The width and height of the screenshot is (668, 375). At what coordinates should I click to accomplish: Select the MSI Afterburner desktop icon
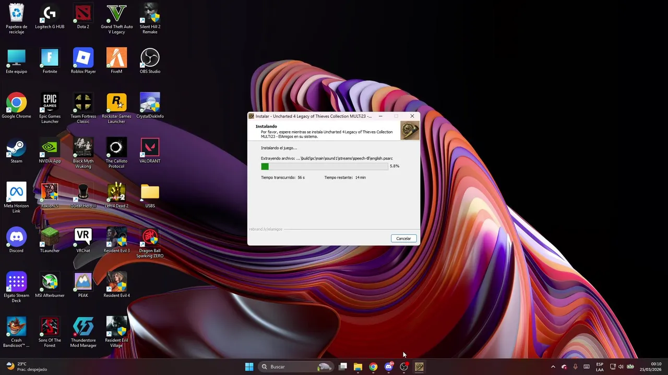point(50,285)
